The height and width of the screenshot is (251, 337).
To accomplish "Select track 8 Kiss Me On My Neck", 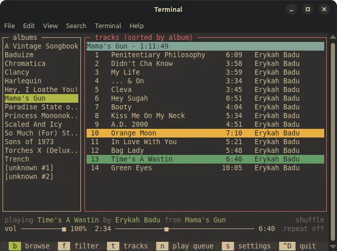I will click(x=205, y=116).
